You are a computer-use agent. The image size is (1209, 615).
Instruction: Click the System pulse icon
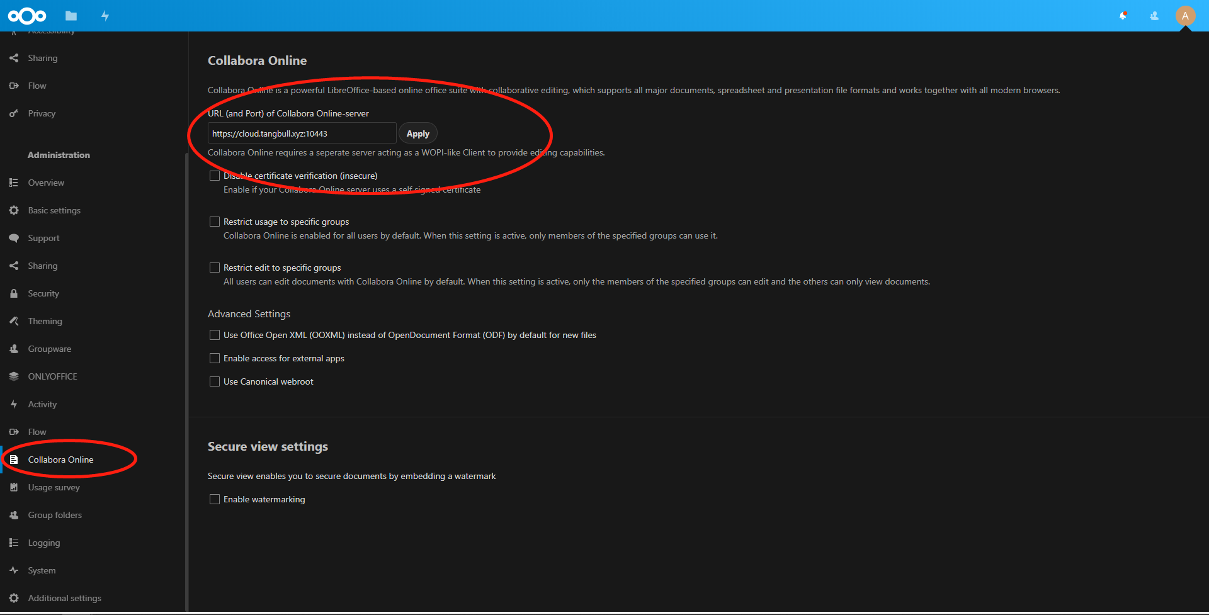[x=14, y=570]
